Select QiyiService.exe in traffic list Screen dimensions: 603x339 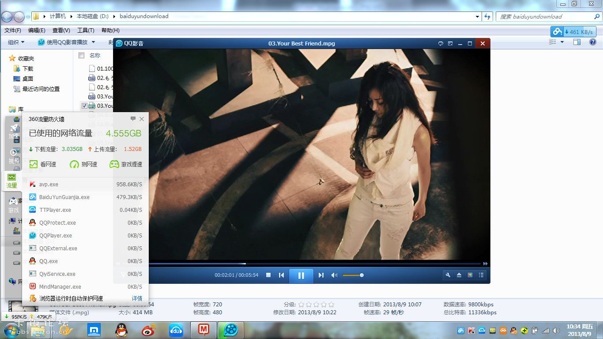pos(86,274)
